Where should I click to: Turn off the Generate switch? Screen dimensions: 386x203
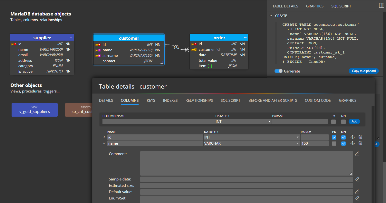[278, 71]
